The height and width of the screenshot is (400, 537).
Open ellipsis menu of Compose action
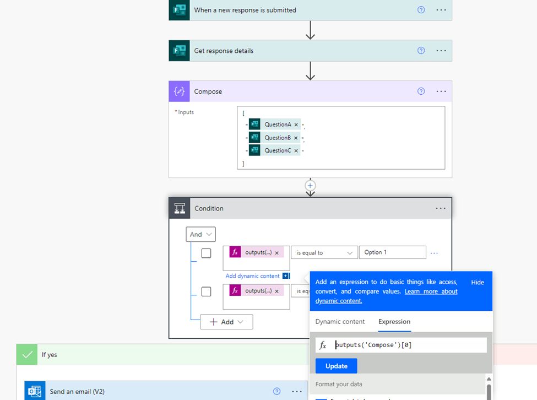point(441,91)
